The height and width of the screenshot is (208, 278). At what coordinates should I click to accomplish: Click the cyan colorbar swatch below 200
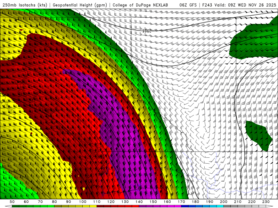[220, 206]
